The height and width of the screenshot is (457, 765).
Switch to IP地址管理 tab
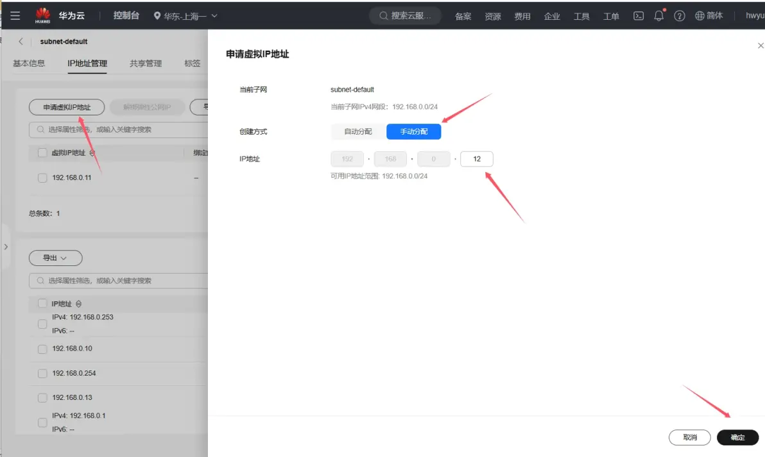pyautogui.click(x=87, y=63)
